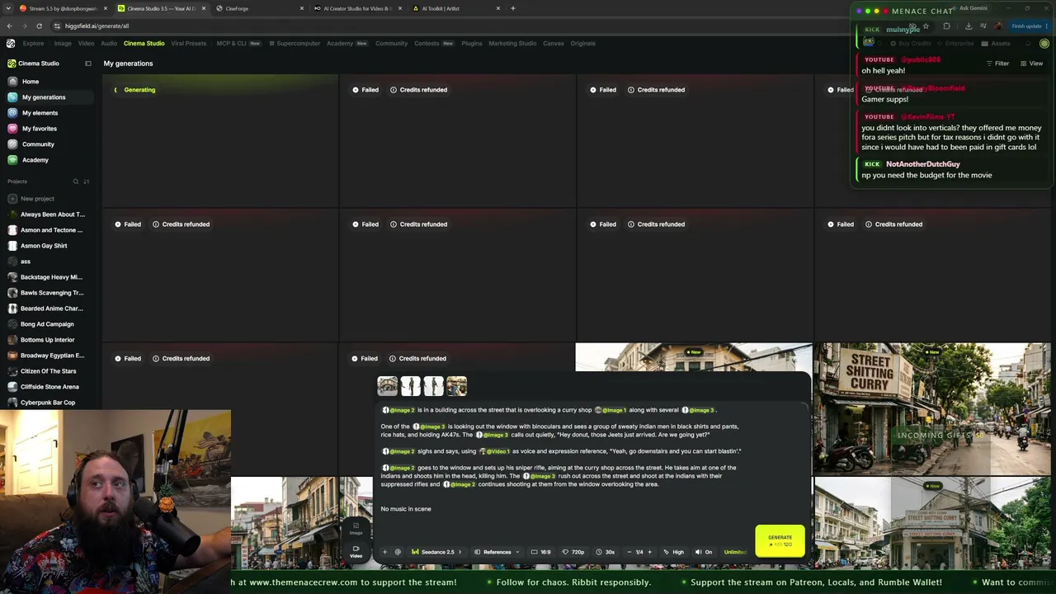1056x594 pixels.
Task: Toggle audio On setting
Action: click(x=704, y=552)
